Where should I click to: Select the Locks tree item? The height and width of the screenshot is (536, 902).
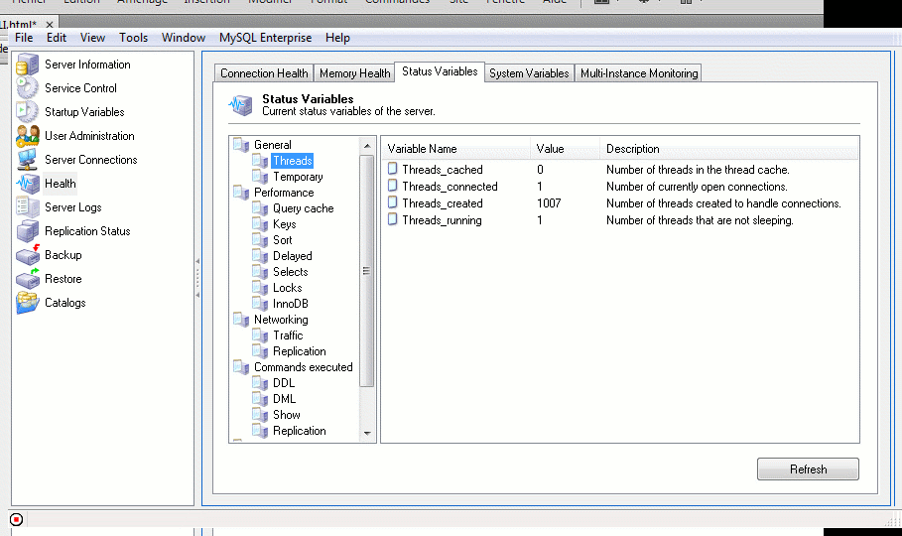pos(288,288)
